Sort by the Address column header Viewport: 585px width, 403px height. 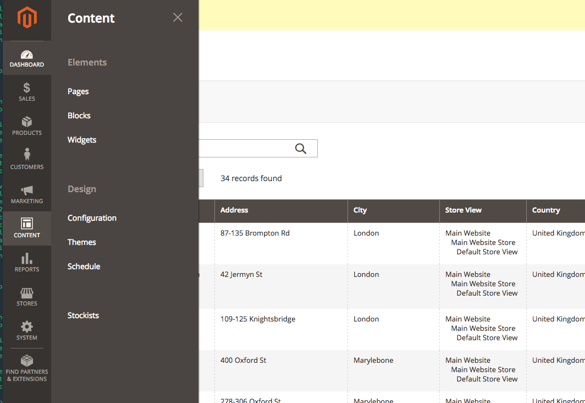tap(282, 210)
